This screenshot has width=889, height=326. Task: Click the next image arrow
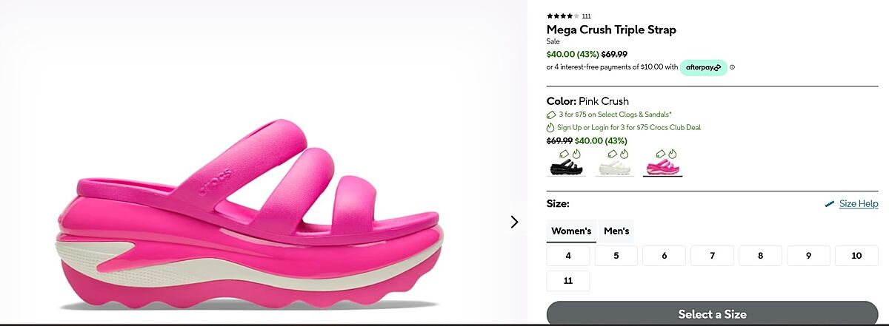(x=514, y=222)
